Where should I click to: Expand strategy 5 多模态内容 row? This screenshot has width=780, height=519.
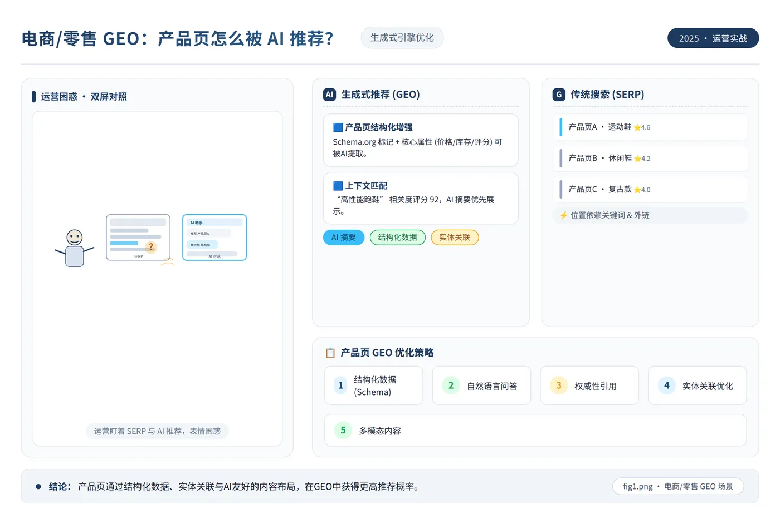click(x=535, y=430)
